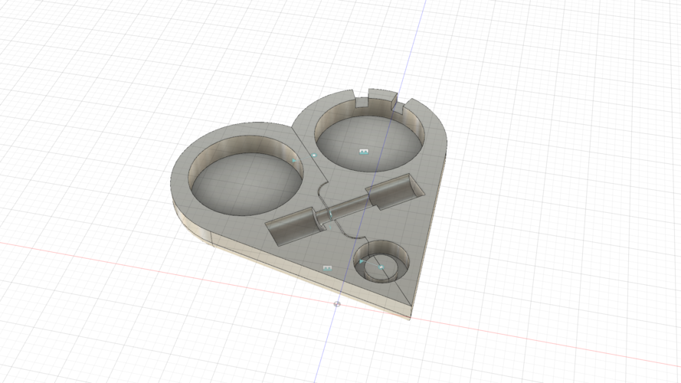Click the cyan glyph on the dumbbell slot's narrow neck
Screen dimensions: 681x383
[x=330, y=214]
